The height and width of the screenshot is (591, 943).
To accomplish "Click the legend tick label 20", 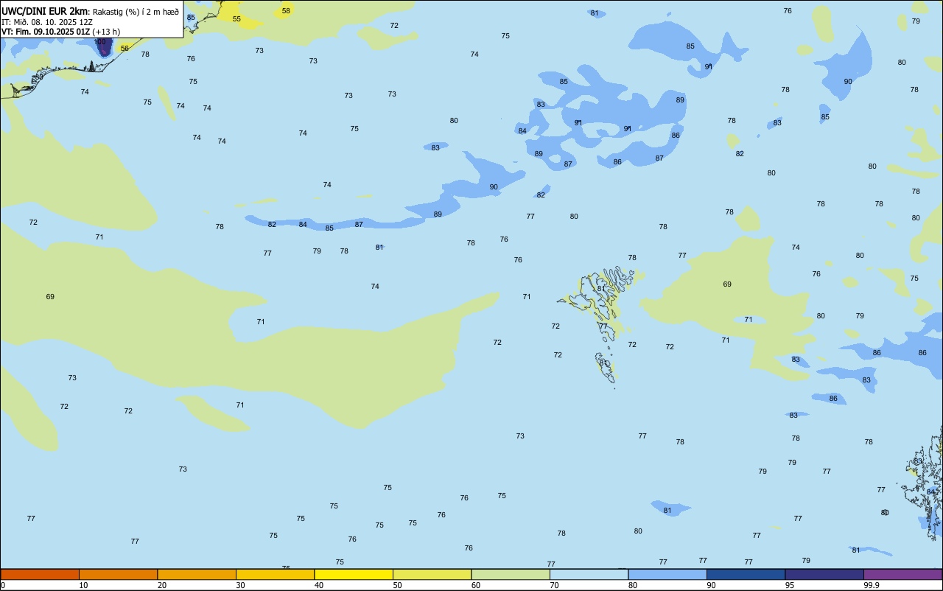I will (162, 585).
